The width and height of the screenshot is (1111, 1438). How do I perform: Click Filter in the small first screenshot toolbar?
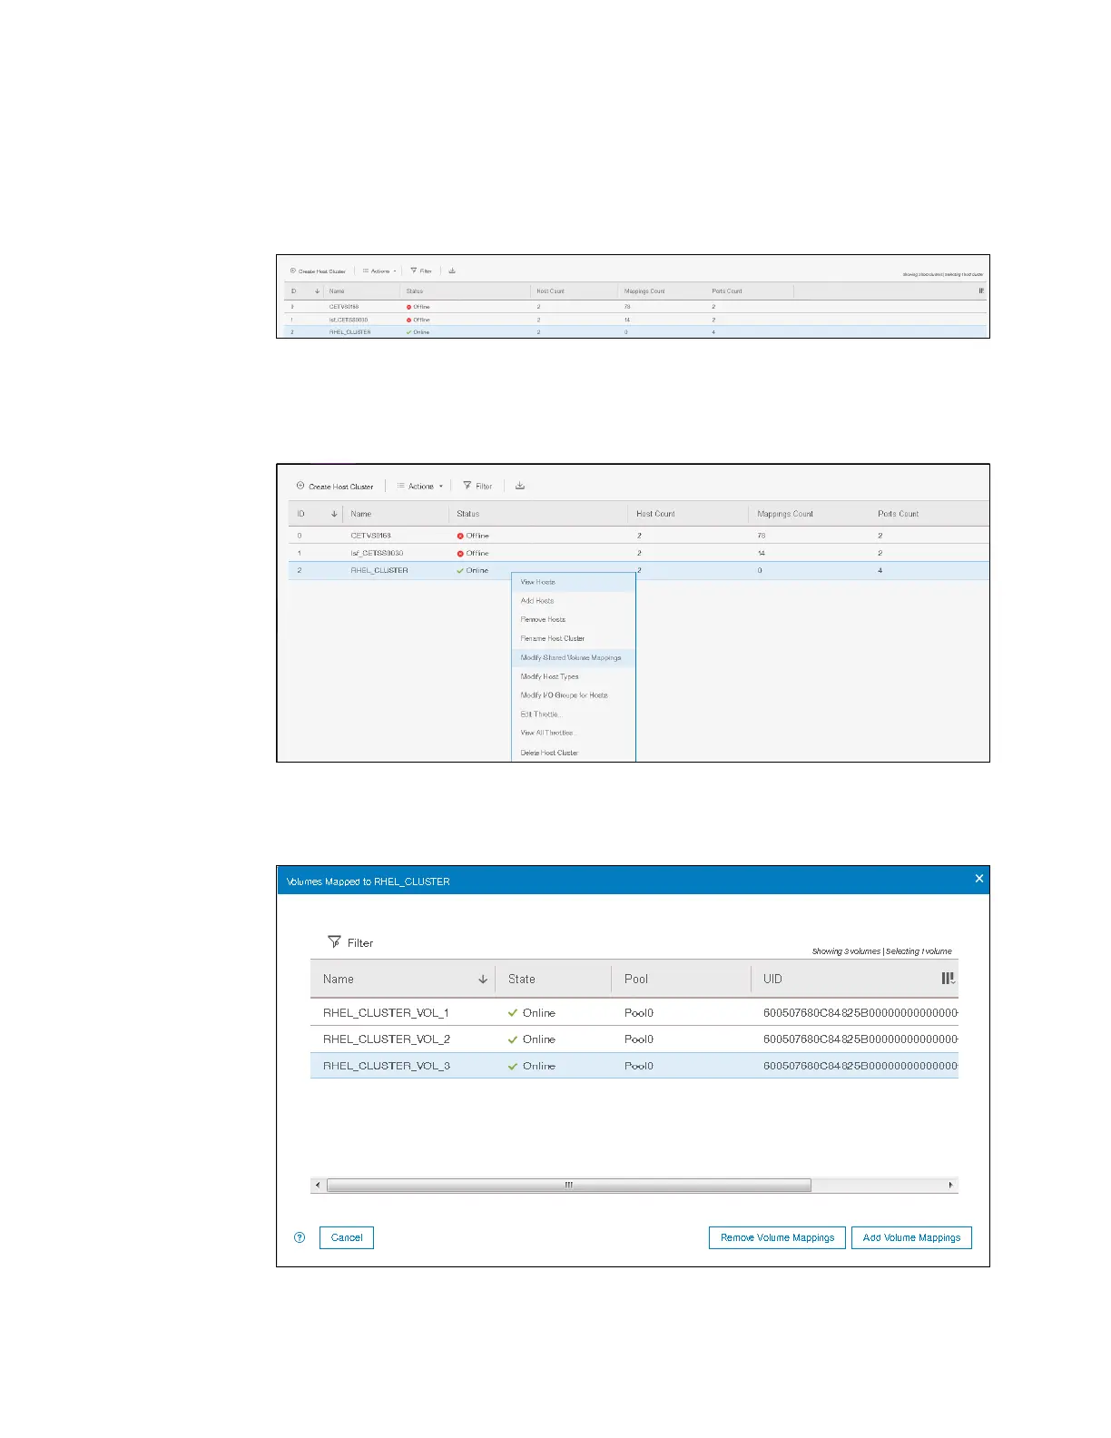[x=421, y=271]
